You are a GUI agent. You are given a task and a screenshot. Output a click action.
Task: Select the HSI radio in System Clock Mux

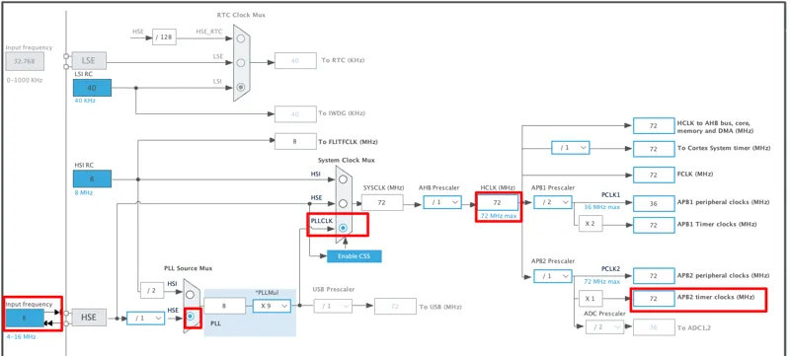coord(343,179)
